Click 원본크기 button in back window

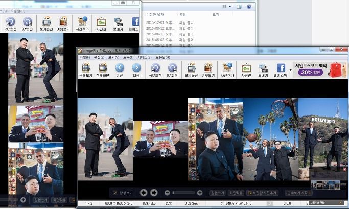pos(40,200)
